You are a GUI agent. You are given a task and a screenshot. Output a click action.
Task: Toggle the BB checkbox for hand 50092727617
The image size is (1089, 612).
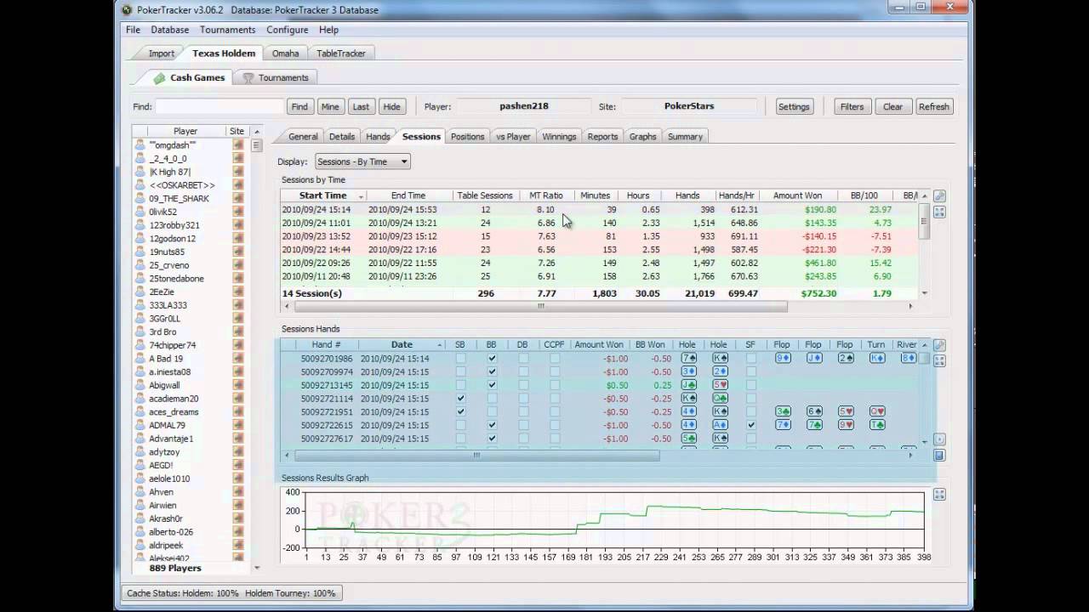pos(492,439)
